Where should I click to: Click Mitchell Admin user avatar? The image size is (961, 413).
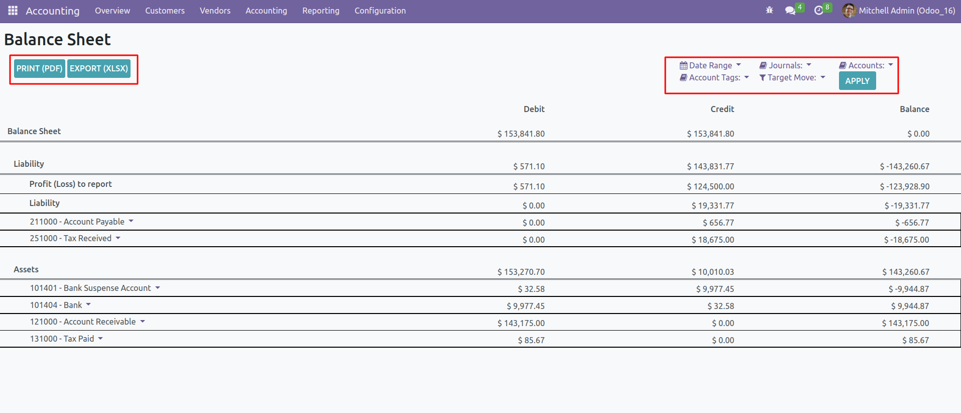pos(849,11)
